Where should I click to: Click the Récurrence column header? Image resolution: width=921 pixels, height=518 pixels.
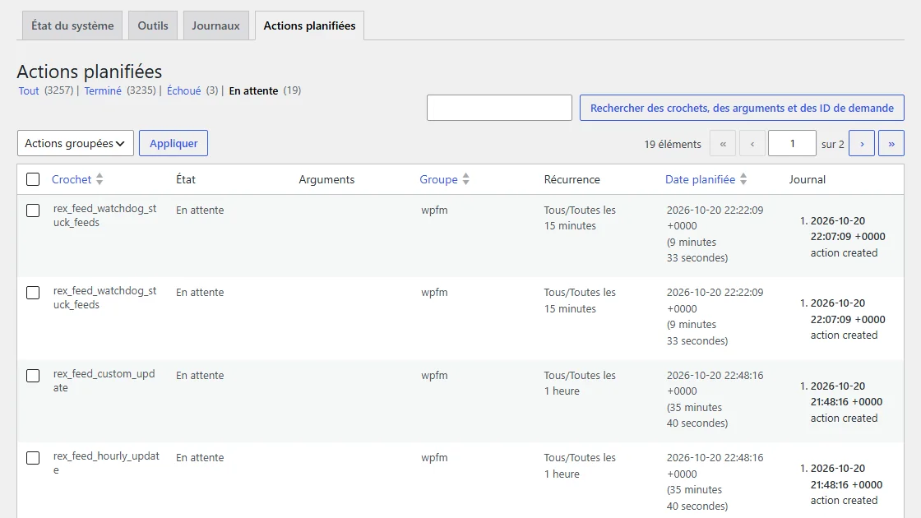[x=572, y=179]
